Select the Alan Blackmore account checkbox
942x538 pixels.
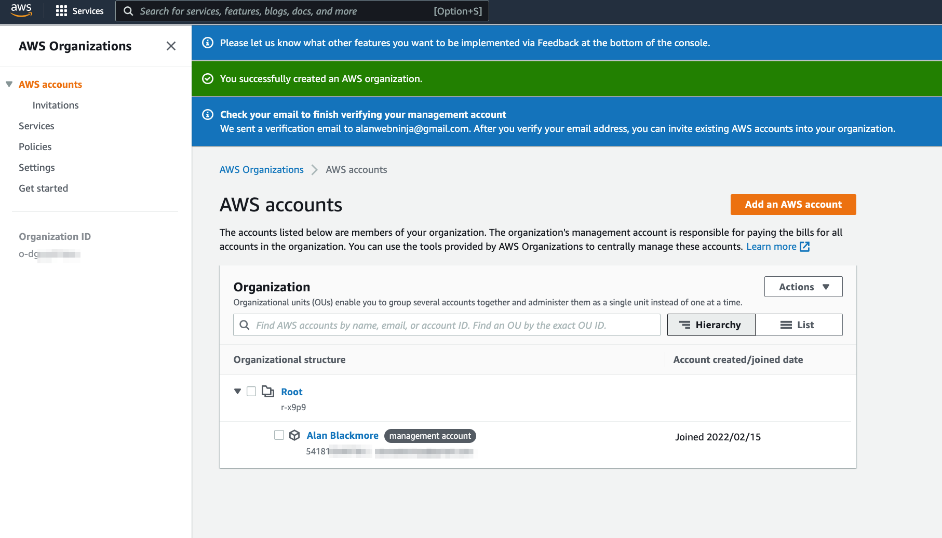click(279, 435)
